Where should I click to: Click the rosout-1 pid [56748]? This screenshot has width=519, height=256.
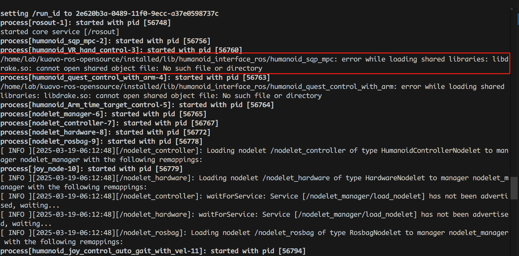click(157, 23)
